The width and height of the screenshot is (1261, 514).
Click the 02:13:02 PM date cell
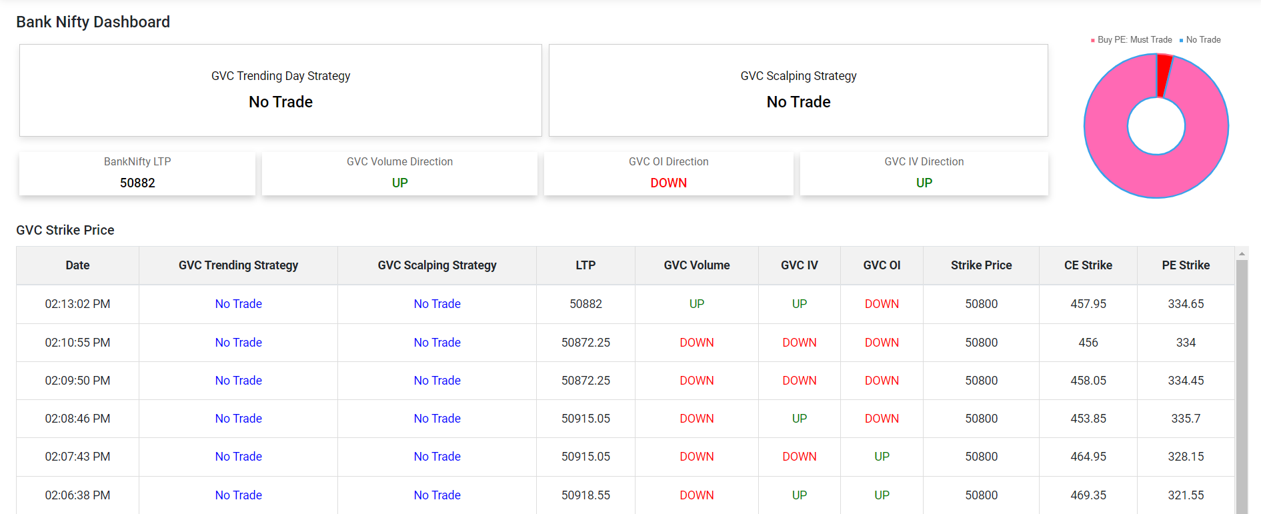[x=77, y=304]
